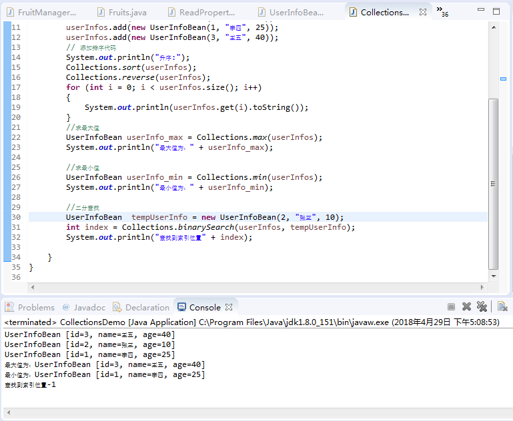
Task: Click the userInfo_max declaration line
Action: (x=194, y=137)
